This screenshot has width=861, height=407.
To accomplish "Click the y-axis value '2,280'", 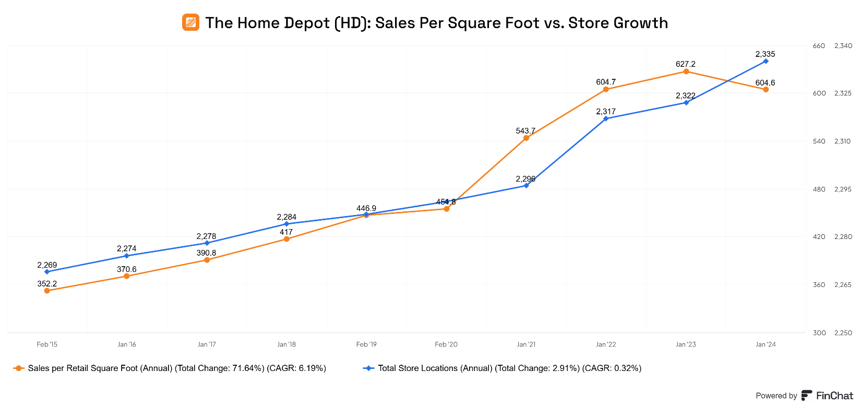I will click(843, 237).
